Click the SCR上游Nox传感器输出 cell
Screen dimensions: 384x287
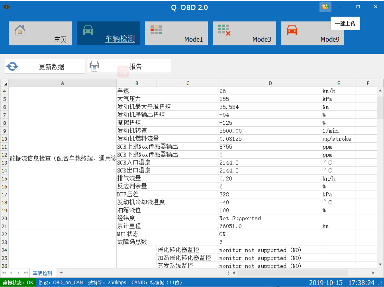[168, 147]
